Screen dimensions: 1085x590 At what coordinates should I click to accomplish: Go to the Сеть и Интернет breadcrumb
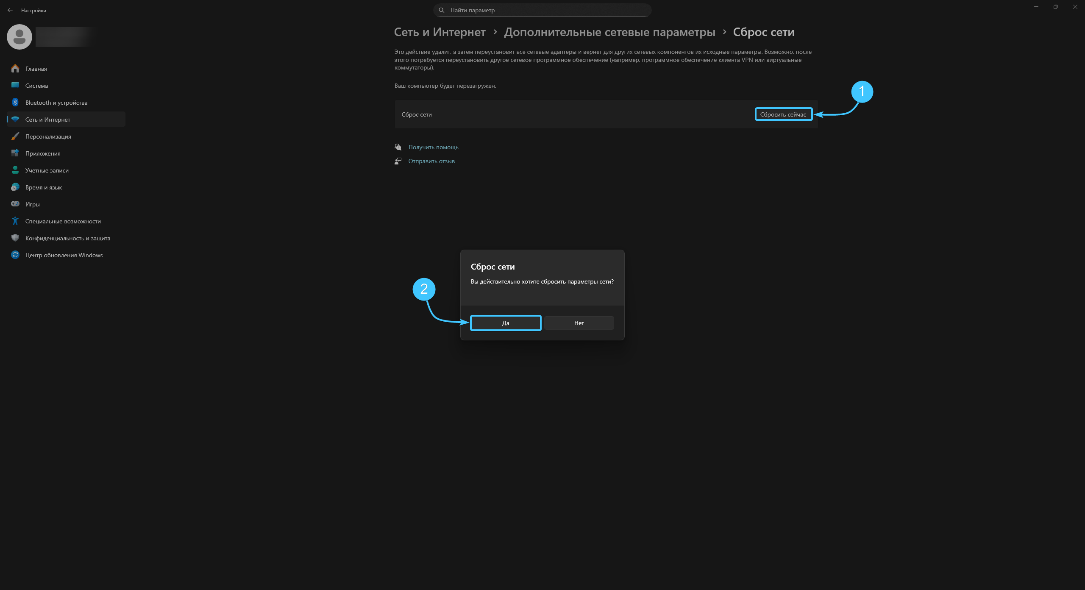click(440, 32)
